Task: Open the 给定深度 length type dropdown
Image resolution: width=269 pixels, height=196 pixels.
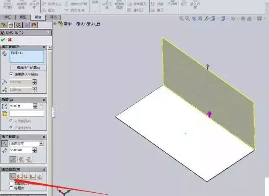Action: click(x=41, y=143)
